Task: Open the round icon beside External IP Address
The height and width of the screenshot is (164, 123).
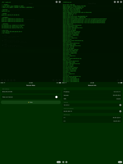Action: pos(120,111)
